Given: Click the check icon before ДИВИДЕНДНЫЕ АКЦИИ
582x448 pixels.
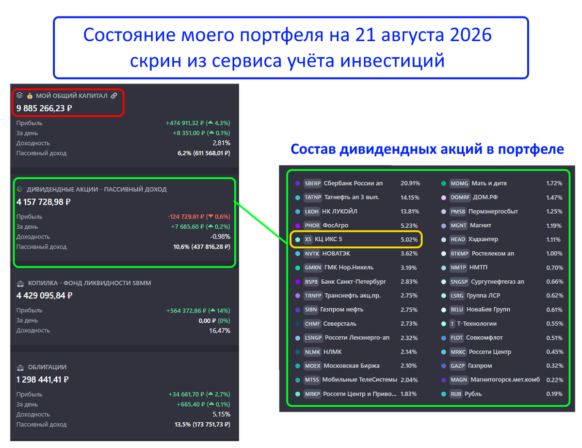Looking at the screenshot, I should pos(19,189).
